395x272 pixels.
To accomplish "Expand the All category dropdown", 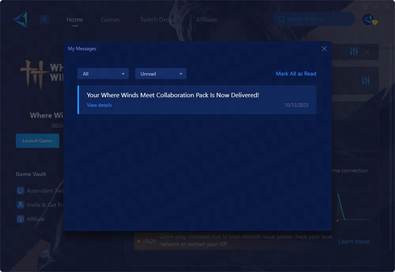I will click(103, 74).
